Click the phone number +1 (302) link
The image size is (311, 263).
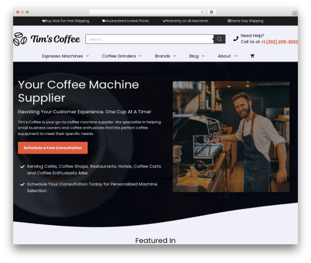click(x=279, y=42)
